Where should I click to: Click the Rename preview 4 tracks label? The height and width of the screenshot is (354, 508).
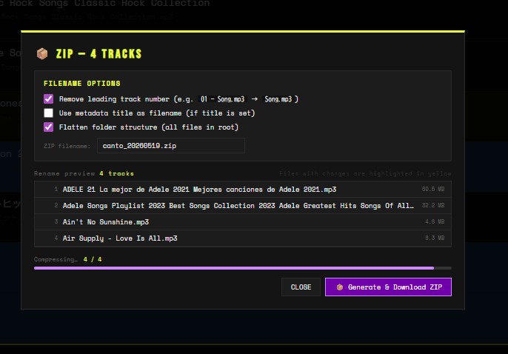click(84, 173)
